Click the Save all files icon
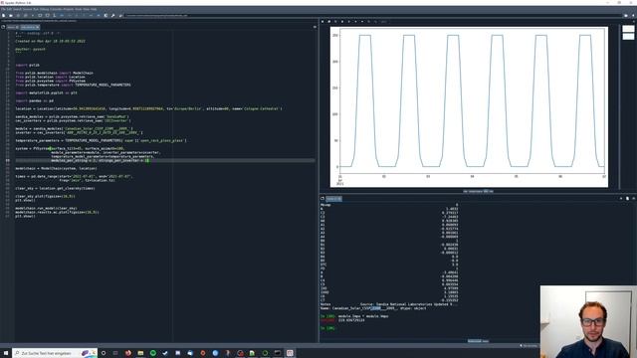The image size is (637, 358). pos(25,16)
